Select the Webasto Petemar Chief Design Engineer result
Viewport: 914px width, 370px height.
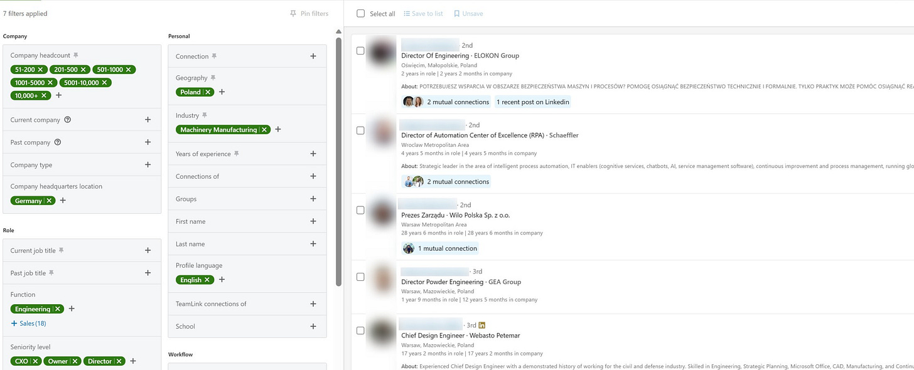[x=360, y=330]
